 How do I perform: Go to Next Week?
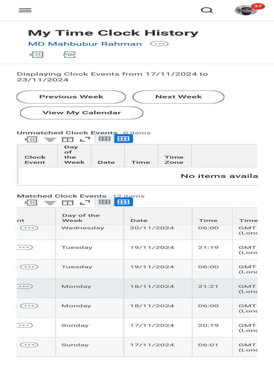[x=178, y=97]
